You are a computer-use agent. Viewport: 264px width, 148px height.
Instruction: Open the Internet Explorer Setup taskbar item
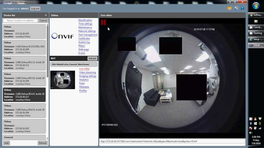[256, 39]
